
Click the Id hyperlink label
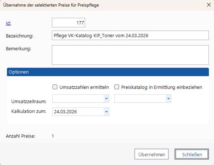tap(8, 23)
